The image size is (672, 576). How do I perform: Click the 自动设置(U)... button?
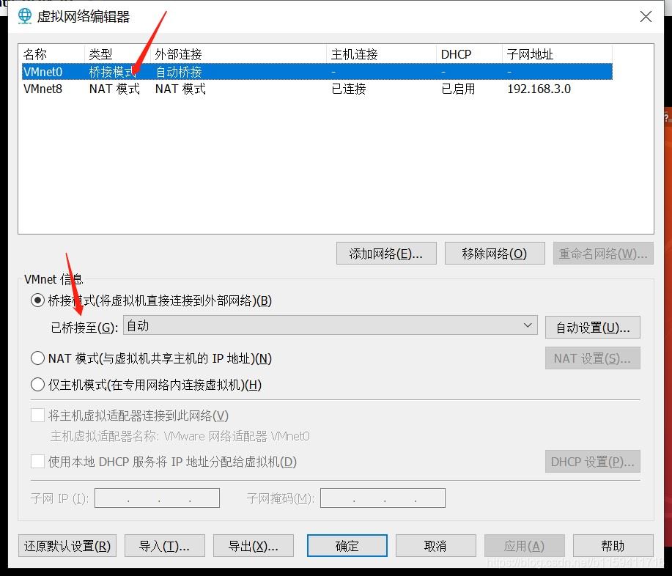point(593,328)
